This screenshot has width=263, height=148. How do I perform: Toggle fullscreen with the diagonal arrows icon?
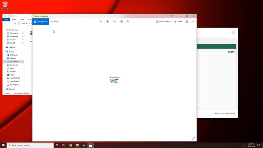coord(194,138)
